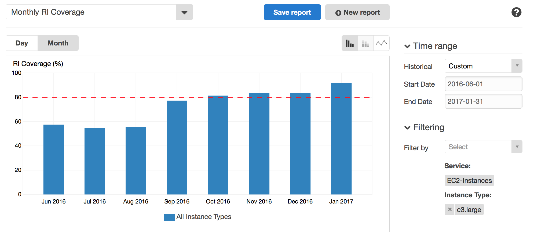Screen dimensions: 534x238
Task: Switch to bar chart view
Action: tap(350, 43)
